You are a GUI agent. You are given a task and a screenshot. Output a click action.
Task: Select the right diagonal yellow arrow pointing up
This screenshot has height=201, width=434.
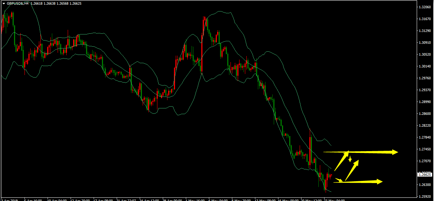(352, 170)
